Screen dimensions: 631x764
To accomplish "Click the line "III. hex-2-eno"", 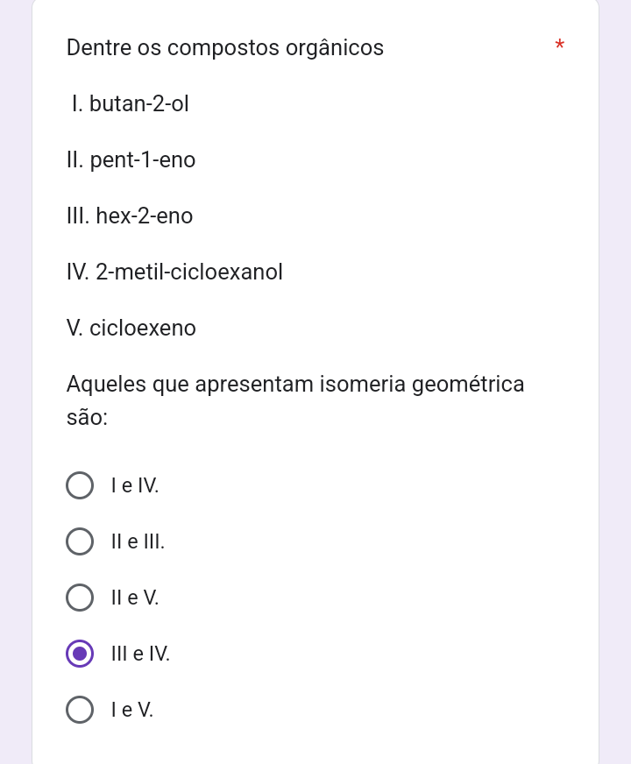I will 130,216.
